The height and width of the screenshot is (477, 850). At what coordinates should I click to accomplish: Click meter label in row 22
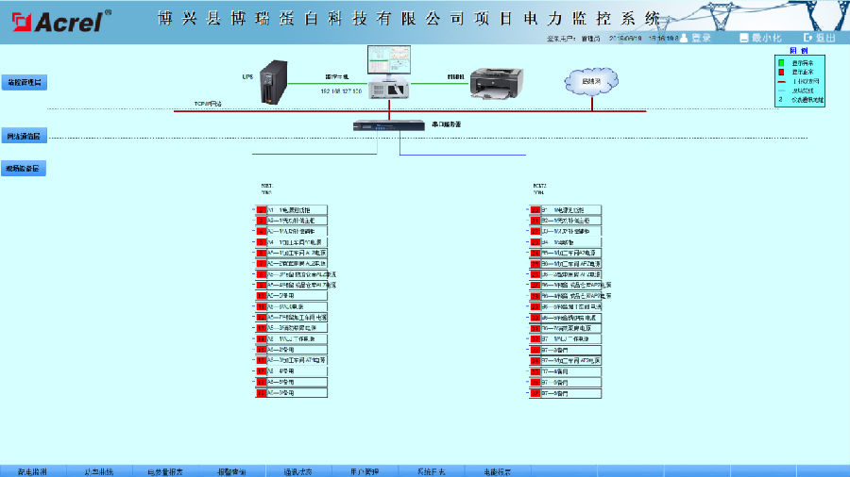pyautogui.click(x=570, y=232)
